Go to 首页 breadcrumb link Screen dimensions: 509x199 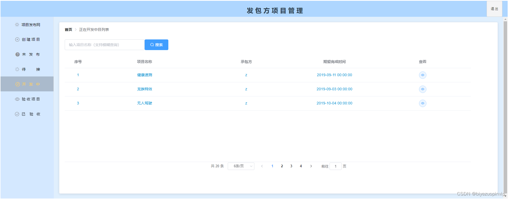point(68,30)
